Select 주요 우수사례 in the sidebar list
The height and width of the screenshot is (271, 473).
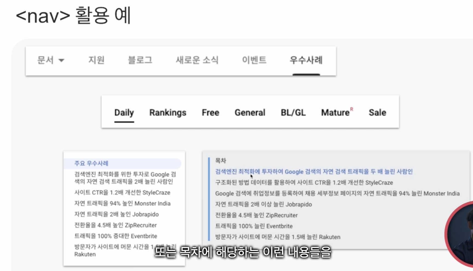(91, 163)
